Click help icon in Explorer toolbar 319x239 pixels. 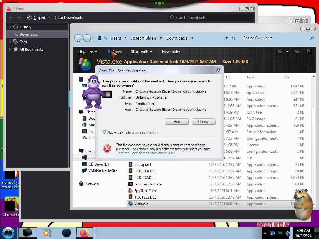309,52
